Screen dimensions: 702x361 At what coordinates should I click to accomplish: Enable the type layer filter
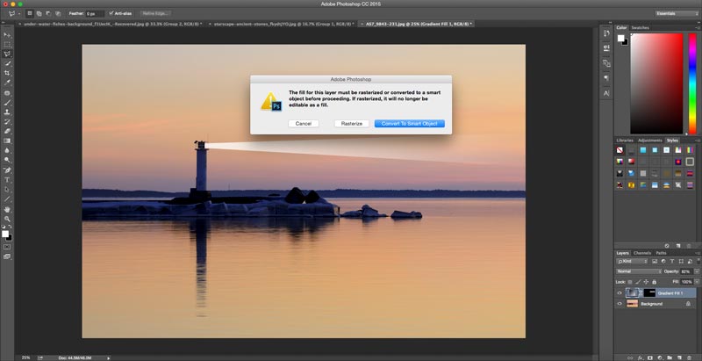[x=672, y=261]
